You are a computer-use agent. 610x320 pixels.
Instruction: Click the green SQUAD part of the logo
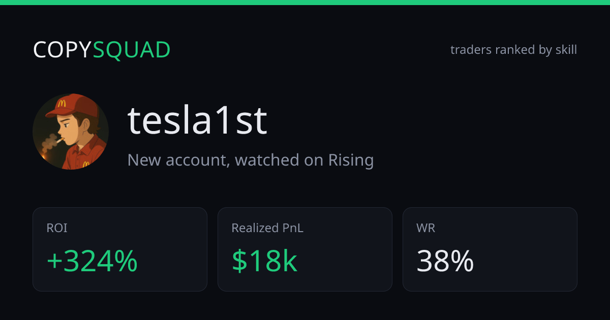click(x=132, y=50)
